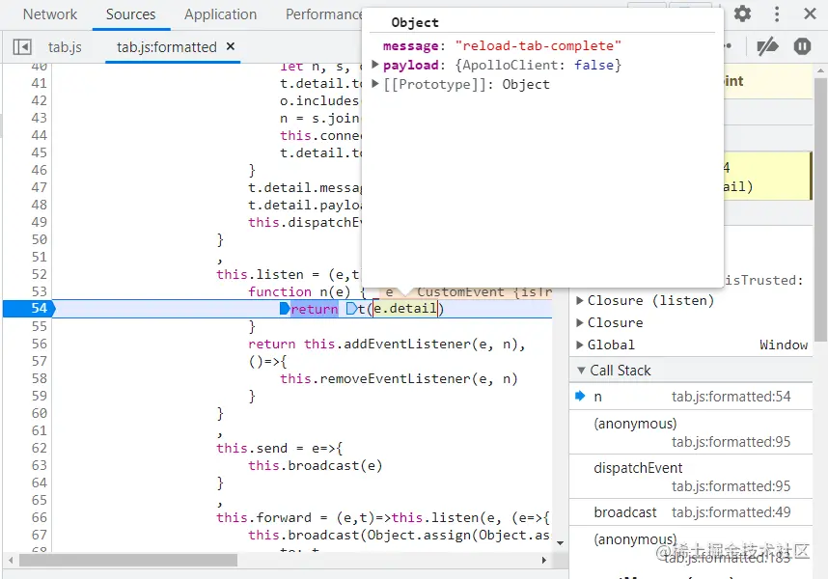Select first (anonymous) frame above dispatchEvent
The image size is (828, 579).
(691, 432)
